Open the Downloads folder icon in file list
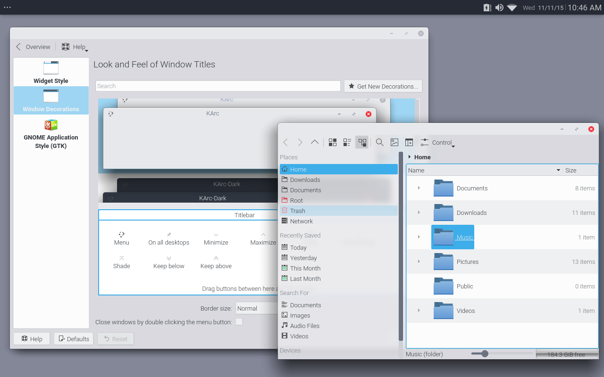 444,213
